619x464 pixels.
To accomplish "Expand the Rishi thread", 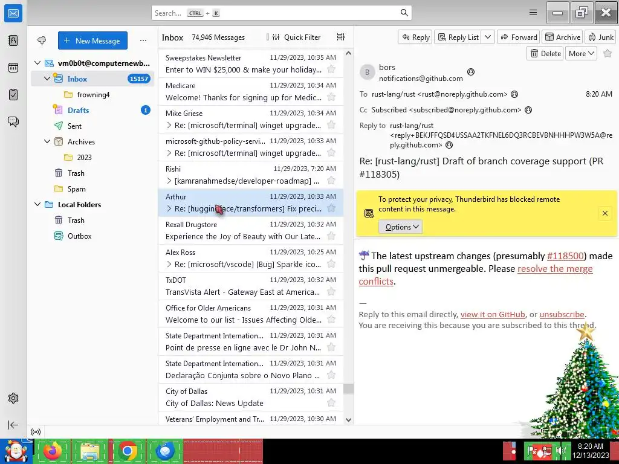I will point(169,181).
